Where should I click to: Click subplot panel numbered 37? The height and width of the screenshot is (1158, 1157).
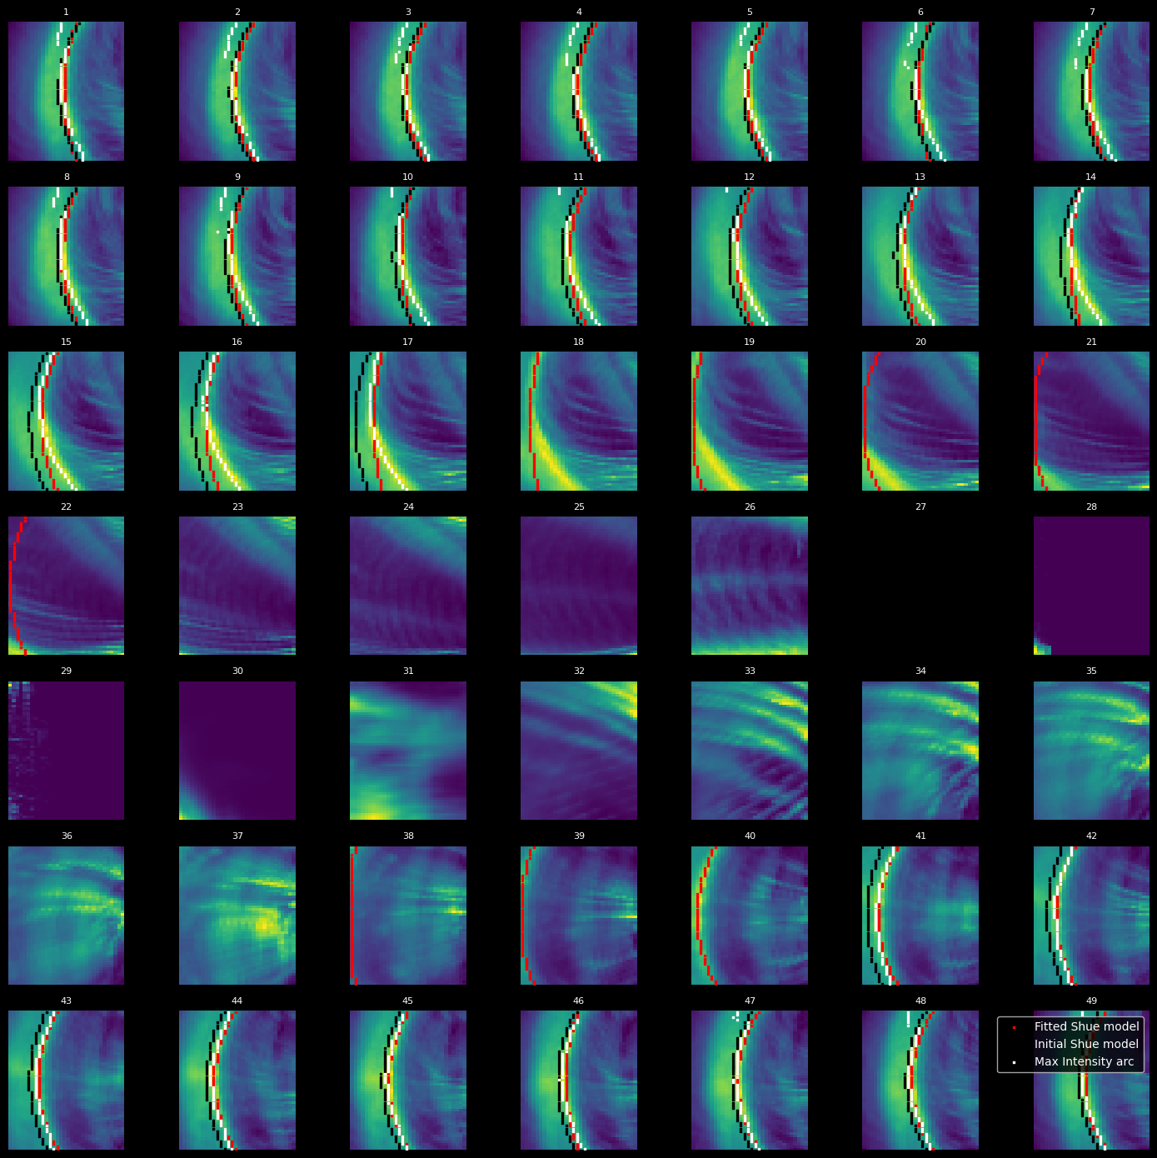(237, 916)
